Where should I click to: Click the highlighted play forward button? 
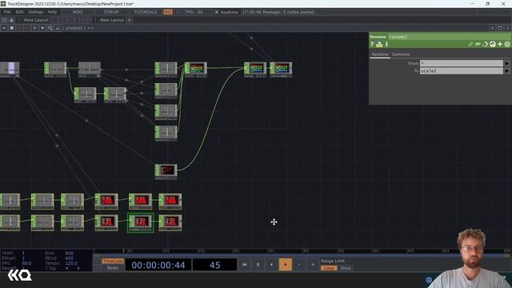(x=285, y=265)
